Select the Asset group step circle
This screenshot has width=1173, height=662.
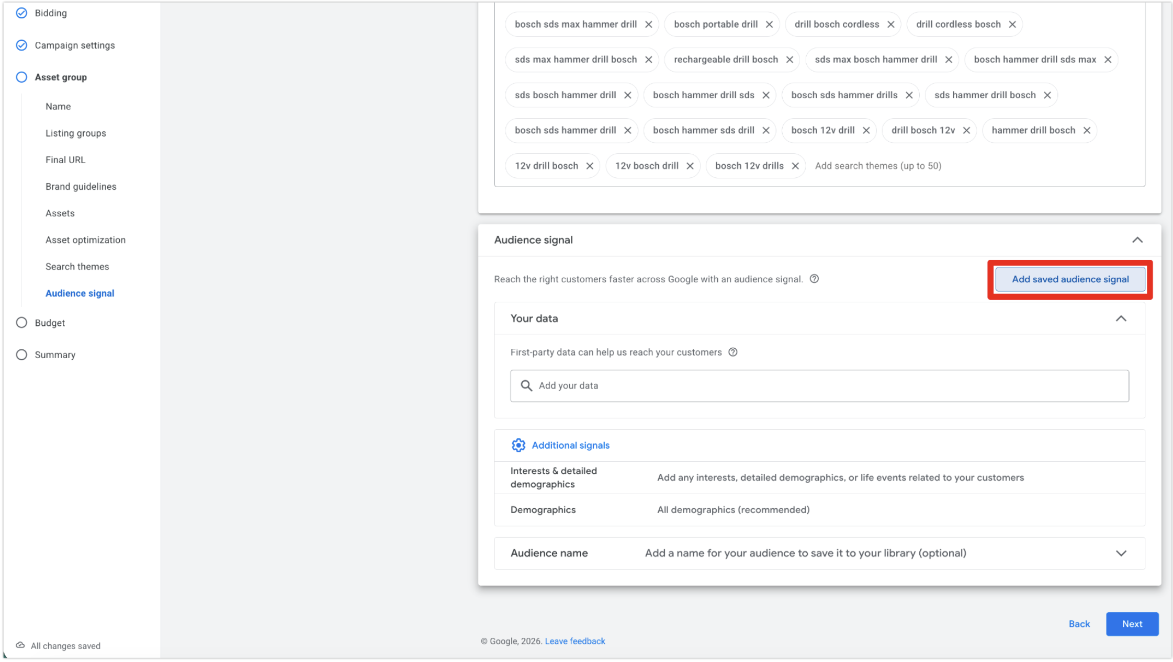coord(21,77)
